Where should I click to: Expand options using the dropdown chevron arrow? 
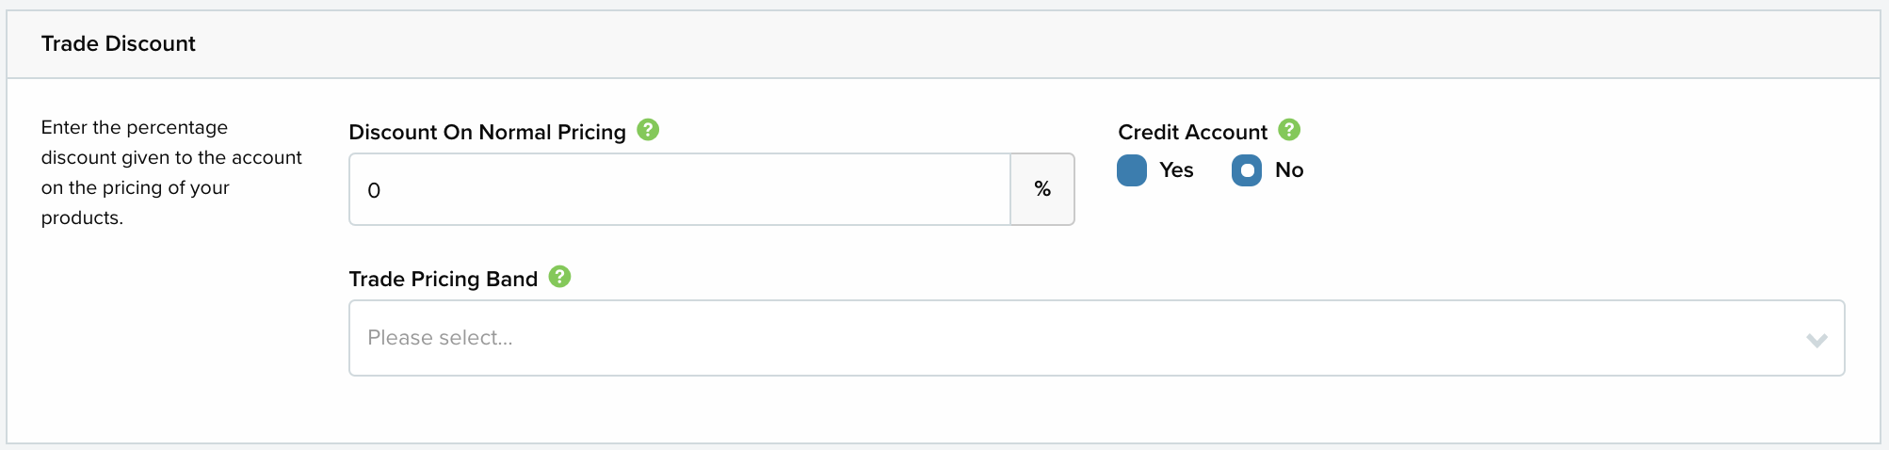[1816, 340]
